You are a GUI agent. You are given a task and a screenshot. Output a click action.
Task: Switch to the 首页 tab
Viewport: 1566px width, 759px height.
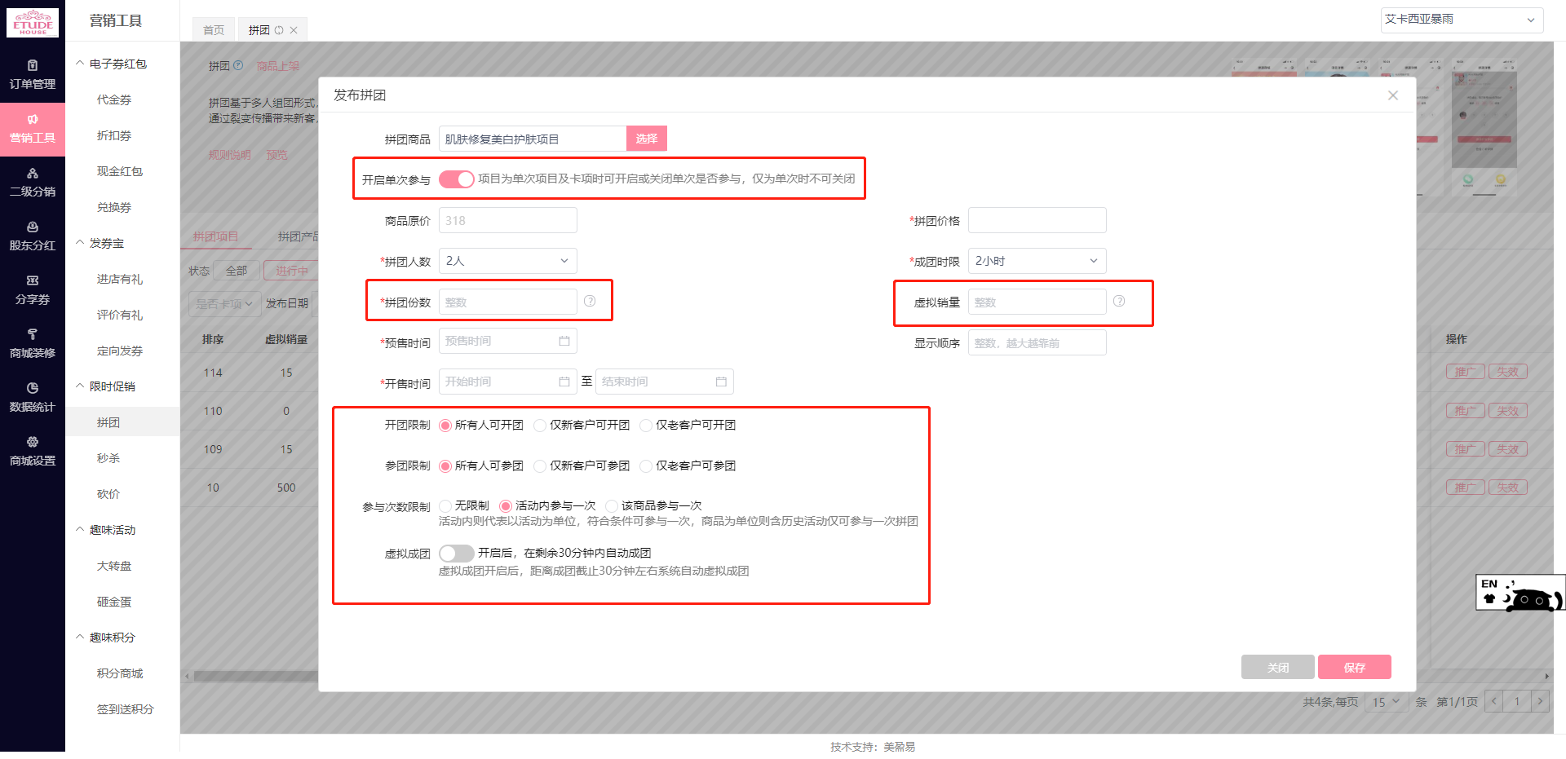(x=213, y=29)
